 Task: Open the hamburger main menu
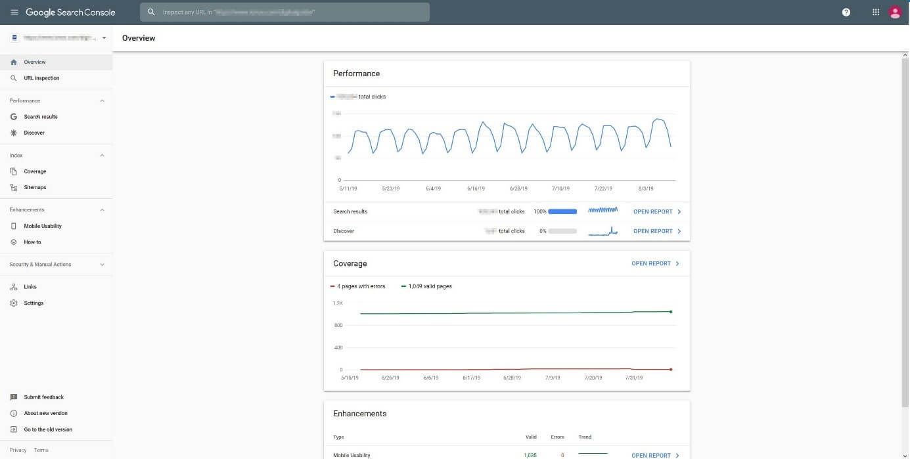pyautogui.click(x=14, y=12)
